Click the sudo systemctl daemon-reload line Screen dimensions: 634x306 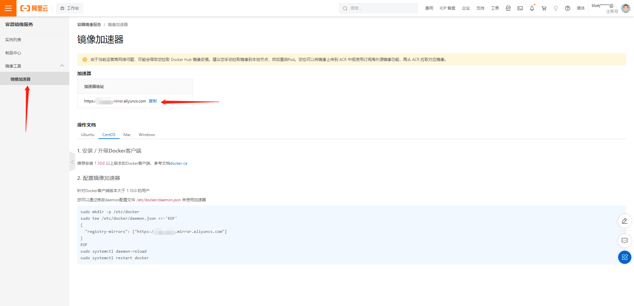pyautogui.click(x=114, y=251)
